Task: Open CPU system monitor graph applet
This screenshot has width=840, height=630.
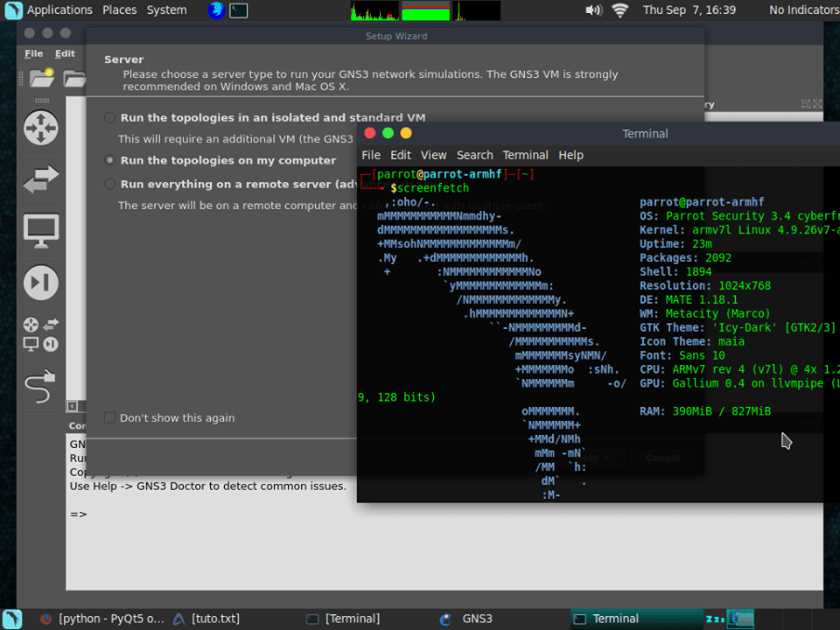Action: pyautogui.click(x=374, y=10)
